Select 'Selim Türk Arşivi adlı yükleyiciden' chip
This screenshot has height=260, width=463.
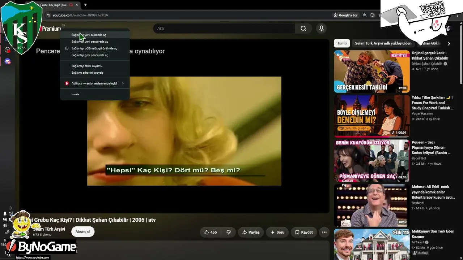point(383,43)
